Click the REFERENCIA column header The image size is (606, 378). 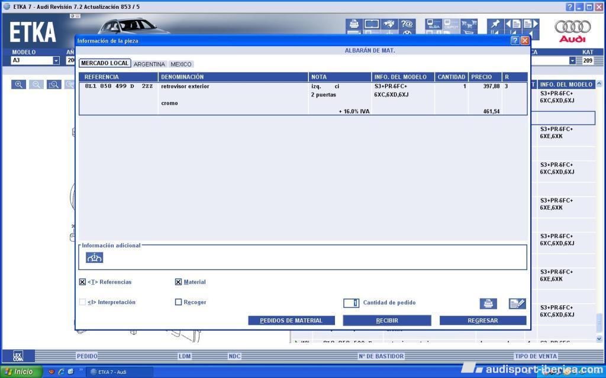118,77
